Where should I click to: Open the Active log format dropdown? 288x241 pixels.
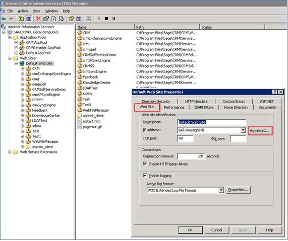(x=221, y=190)
